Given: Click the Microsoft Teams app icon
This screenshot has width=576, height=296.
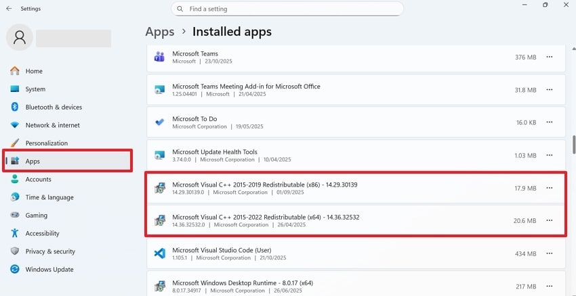Looking at the screenshot, I should (x=159, y=57).
